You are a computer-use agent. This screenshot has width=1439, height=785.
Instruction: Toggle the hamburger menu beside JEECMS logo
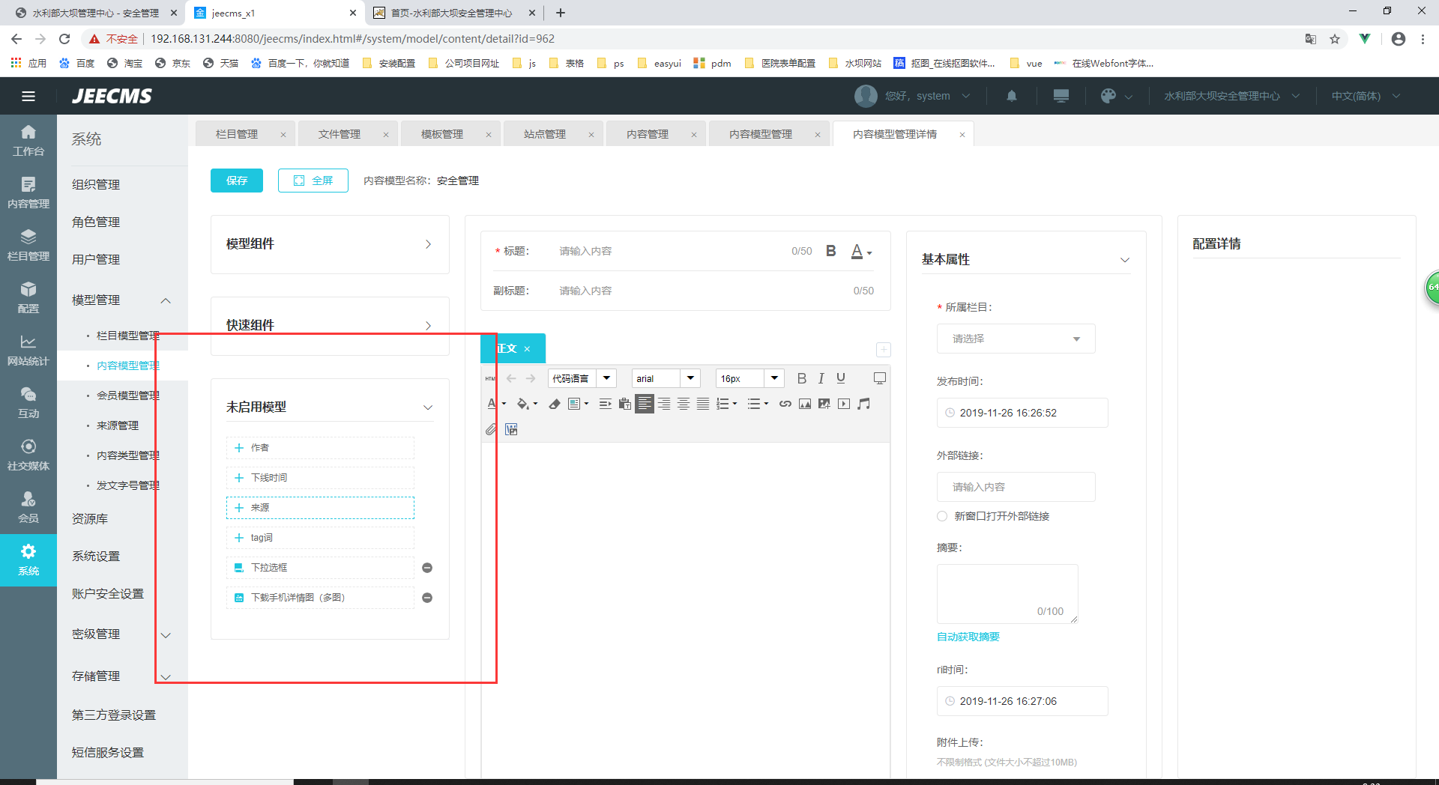28,96
